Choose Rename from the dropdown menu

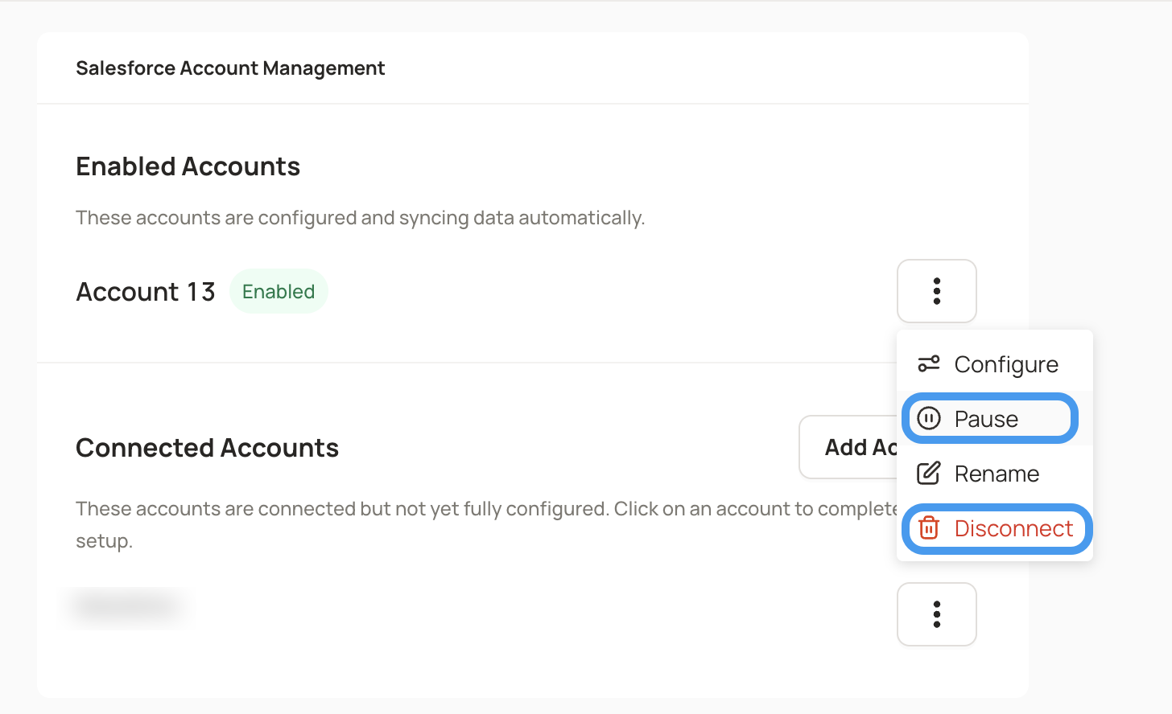[x=995, y=474]
